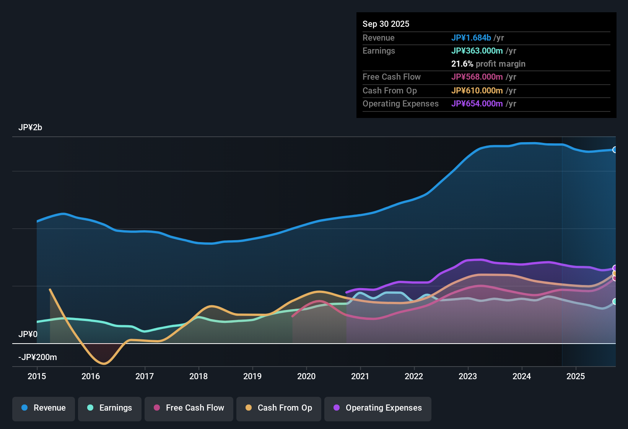Select the 2025 year label on axis
This screenshot has width=628, height=429.
pos(576,377)
